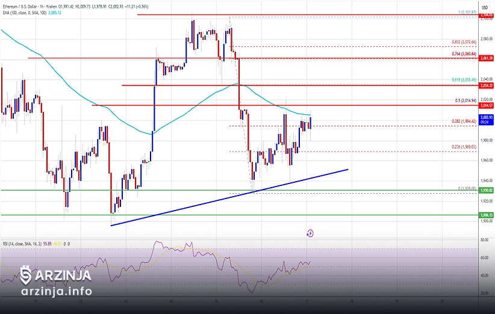Image resolution: width=495 pixels, height=314 pixels.
Task: Select the 0.618 Fibonacci level label
Action: pyautogui.click(x=464, y=79)
